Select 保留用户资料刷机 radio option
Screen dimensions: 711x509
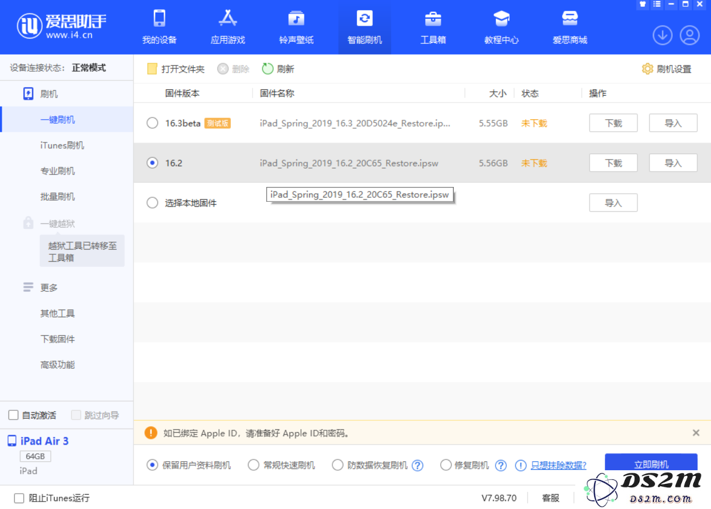pos(152,465)
